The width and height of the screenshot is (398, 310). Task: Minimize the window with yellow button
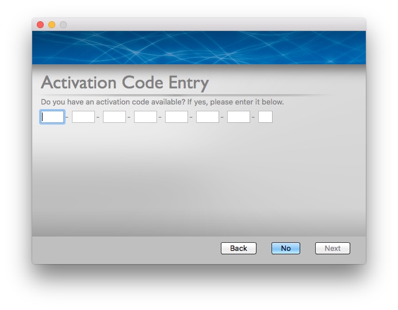(x=52, y=25)
